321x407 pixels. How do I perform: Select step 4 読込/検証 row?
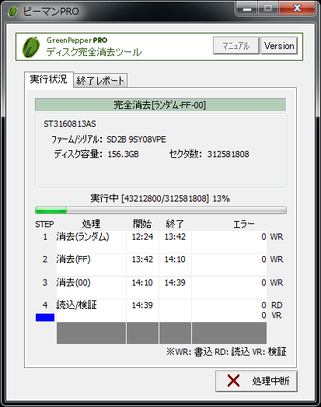(162, 311)
